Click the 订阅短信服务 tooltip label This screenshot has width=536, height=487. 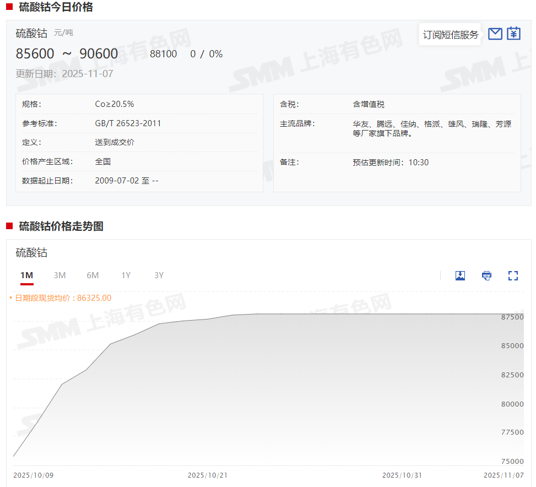(x=450, y=35)
